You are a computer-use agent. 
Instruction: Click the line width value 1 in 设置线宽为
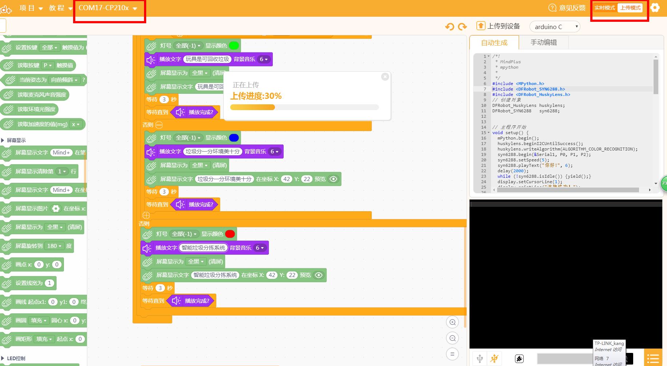[x=50, y=283]
